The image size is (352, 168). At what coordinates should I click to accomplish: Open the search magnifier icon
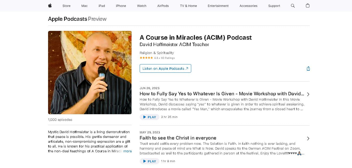[293, 6]
